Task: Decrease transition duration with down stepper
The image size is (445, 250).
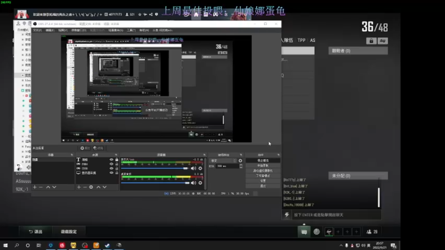Action: click(x=241, y=168)
